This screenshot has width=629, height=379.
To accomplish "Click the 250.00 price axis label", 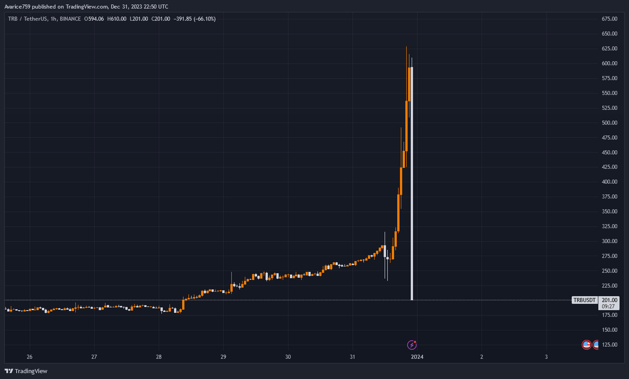I will [609, 271].
